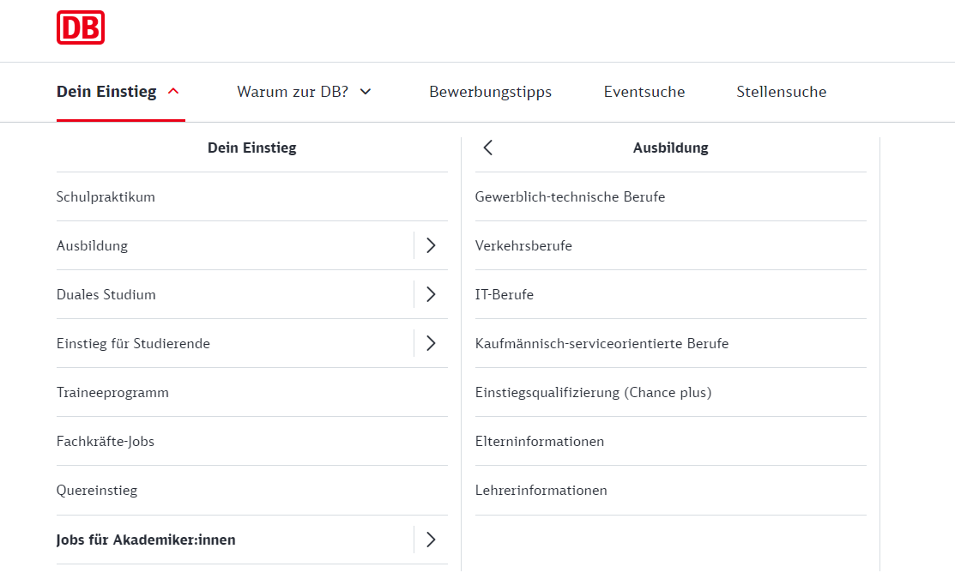955x579 pixels.
Task: Open the Elterninformationen entry
Action: click(540, 441)
